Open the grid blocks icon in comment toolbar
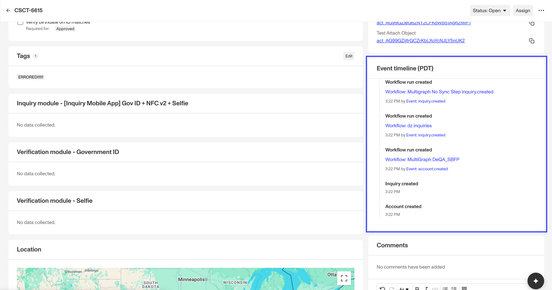This screenshot has height=290, width=552. coord(464,288)
